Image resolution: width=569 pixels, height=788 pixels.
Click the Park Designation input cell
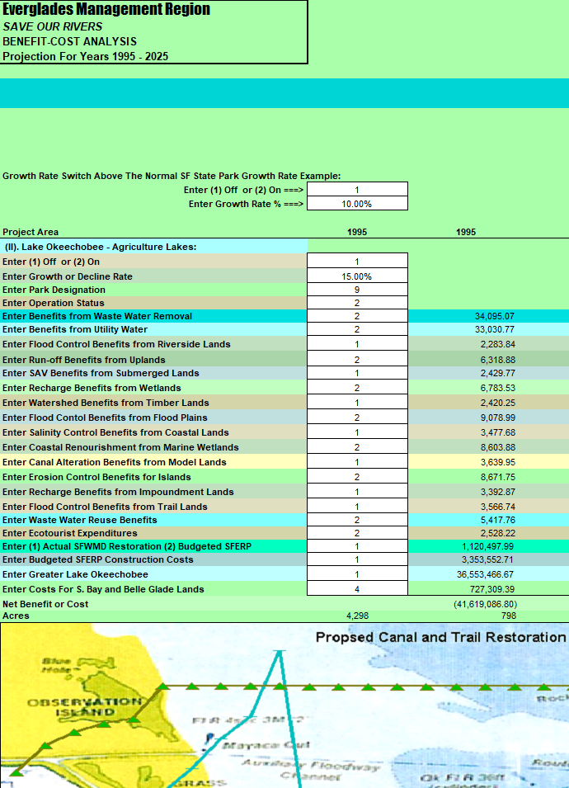(x=357, y=290)
